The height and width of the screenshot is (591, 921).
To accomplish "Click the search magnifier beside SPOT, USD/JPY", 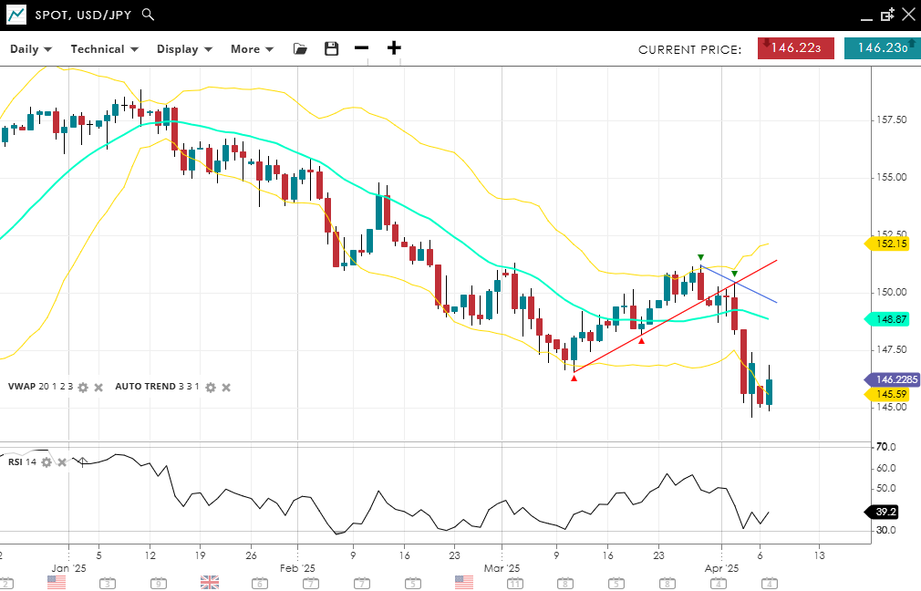I will tap(149, 16).
